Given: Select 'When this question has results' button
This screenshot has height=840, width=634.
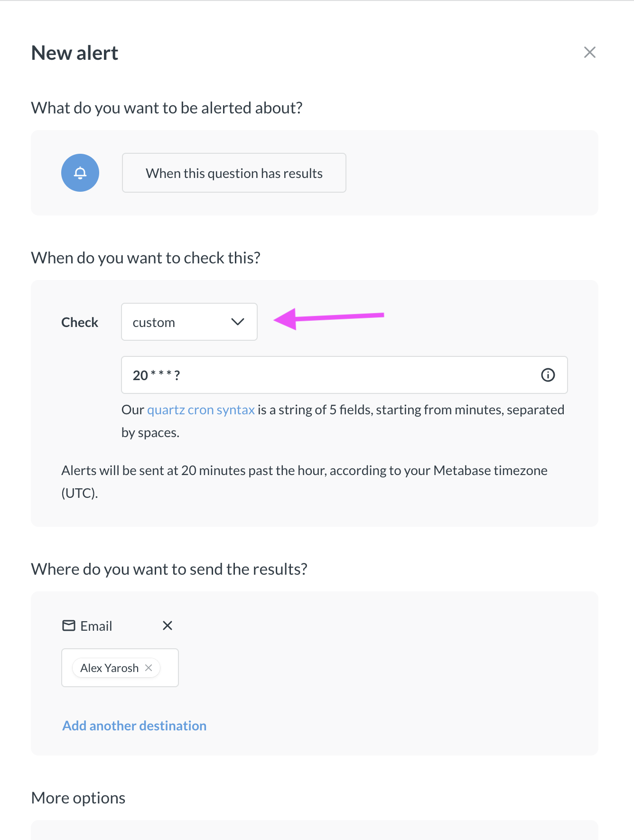Looking at the screenshot, I should 234,173.
